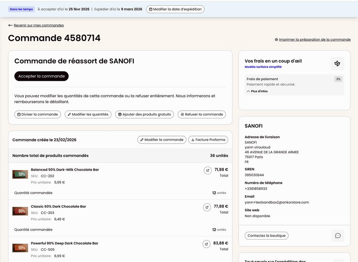Select the email yann+testsandbox2@ankorstore.com

coord(277,202)
